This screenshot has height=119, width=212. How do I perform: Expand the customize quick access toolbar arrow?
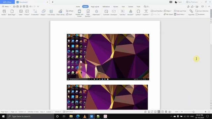[38, 7]
